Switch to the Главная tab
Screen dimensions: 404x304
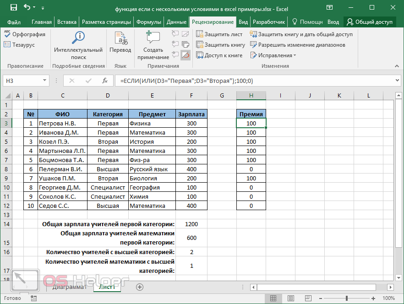(42, 22)
